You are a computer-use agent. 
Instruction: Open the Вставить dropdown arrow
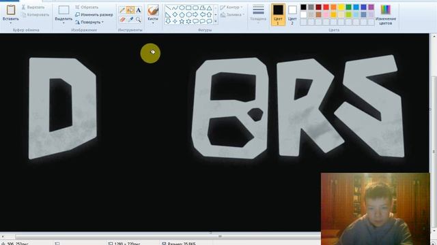coord(11,23)
